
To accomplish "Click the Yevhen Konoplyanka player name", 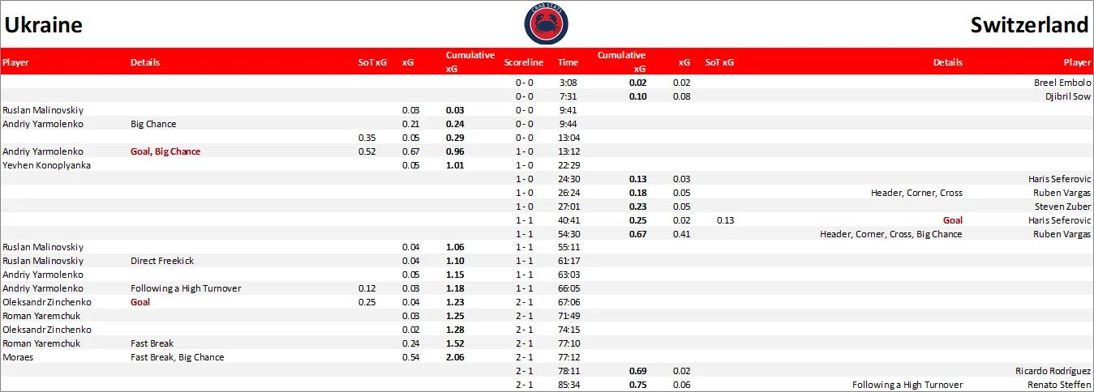I will (x=46, y=165).
